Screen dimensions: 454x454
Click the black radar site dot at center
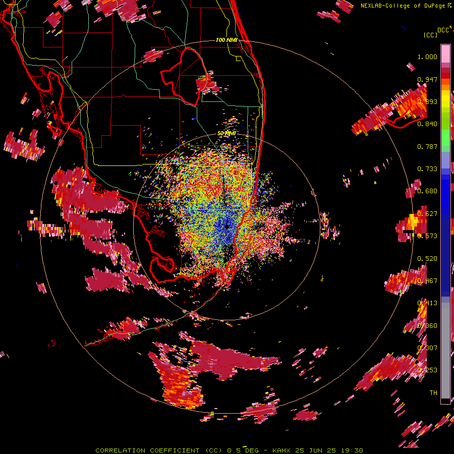click(227, 226)
